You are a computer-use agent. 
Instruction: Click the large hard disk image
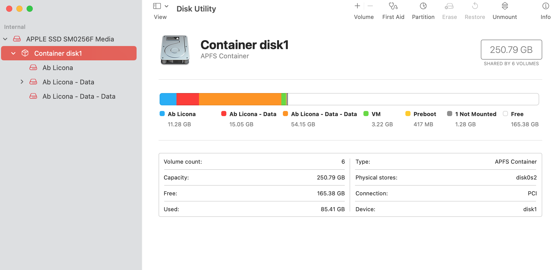pyautogui.click(x=175, y=50)
